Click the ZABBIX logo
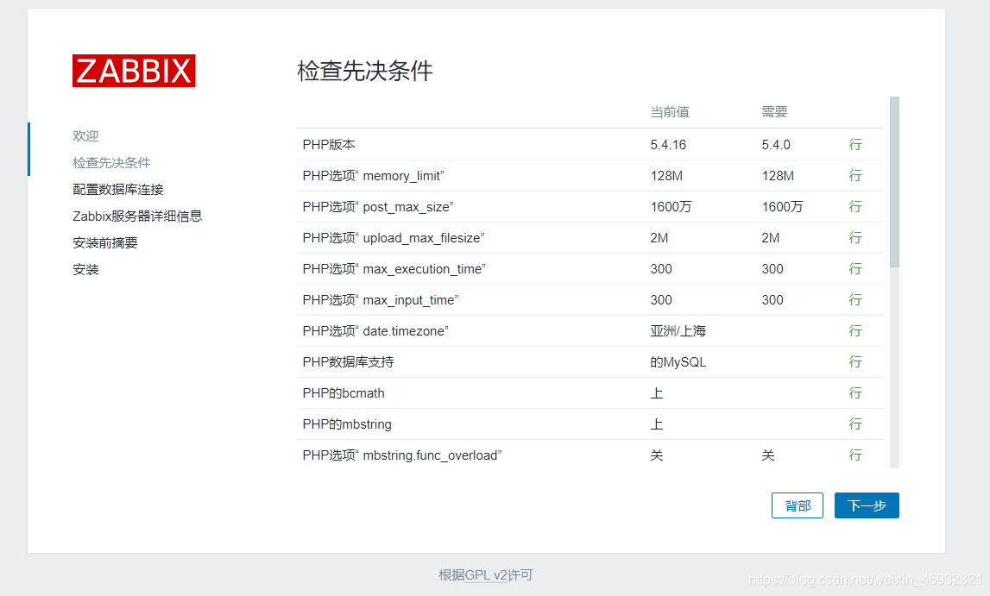 pos(134,71)
